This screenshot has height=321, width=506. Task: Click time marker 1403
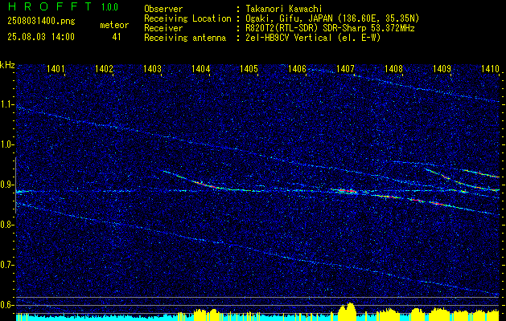point(152,68)
